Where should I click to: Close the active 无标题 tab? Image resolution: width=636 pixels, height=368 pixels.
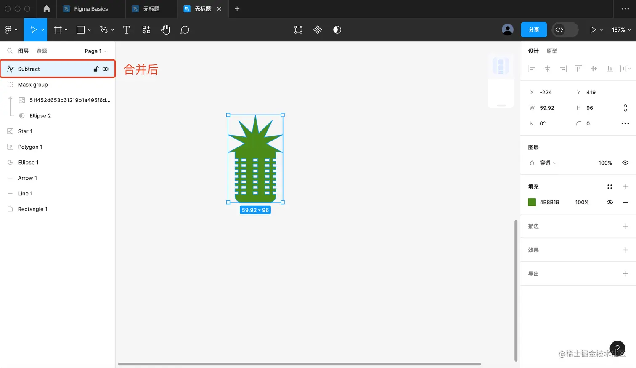[x=219, y=9]
